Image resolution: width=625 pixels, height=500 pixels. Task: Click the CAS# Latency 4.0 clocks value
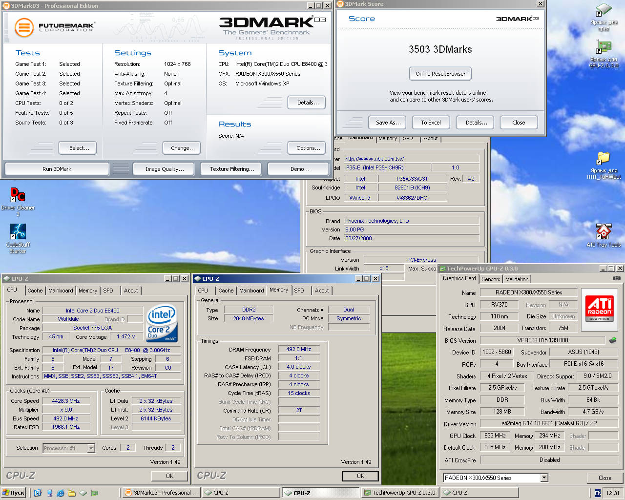299,367
